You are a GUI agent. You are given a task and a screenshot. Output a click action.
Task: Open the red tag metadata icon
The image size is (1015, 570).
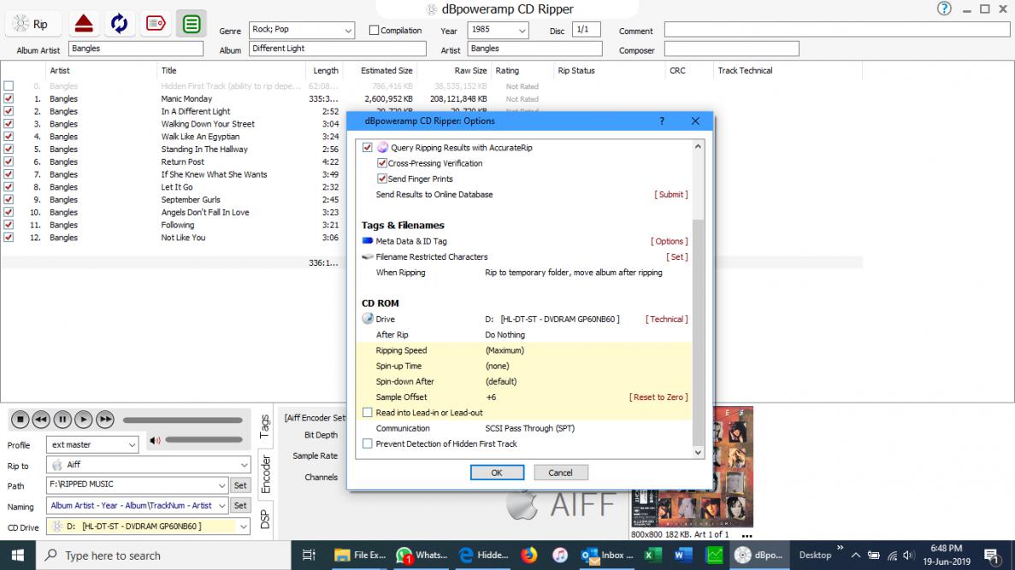point(156,24)
